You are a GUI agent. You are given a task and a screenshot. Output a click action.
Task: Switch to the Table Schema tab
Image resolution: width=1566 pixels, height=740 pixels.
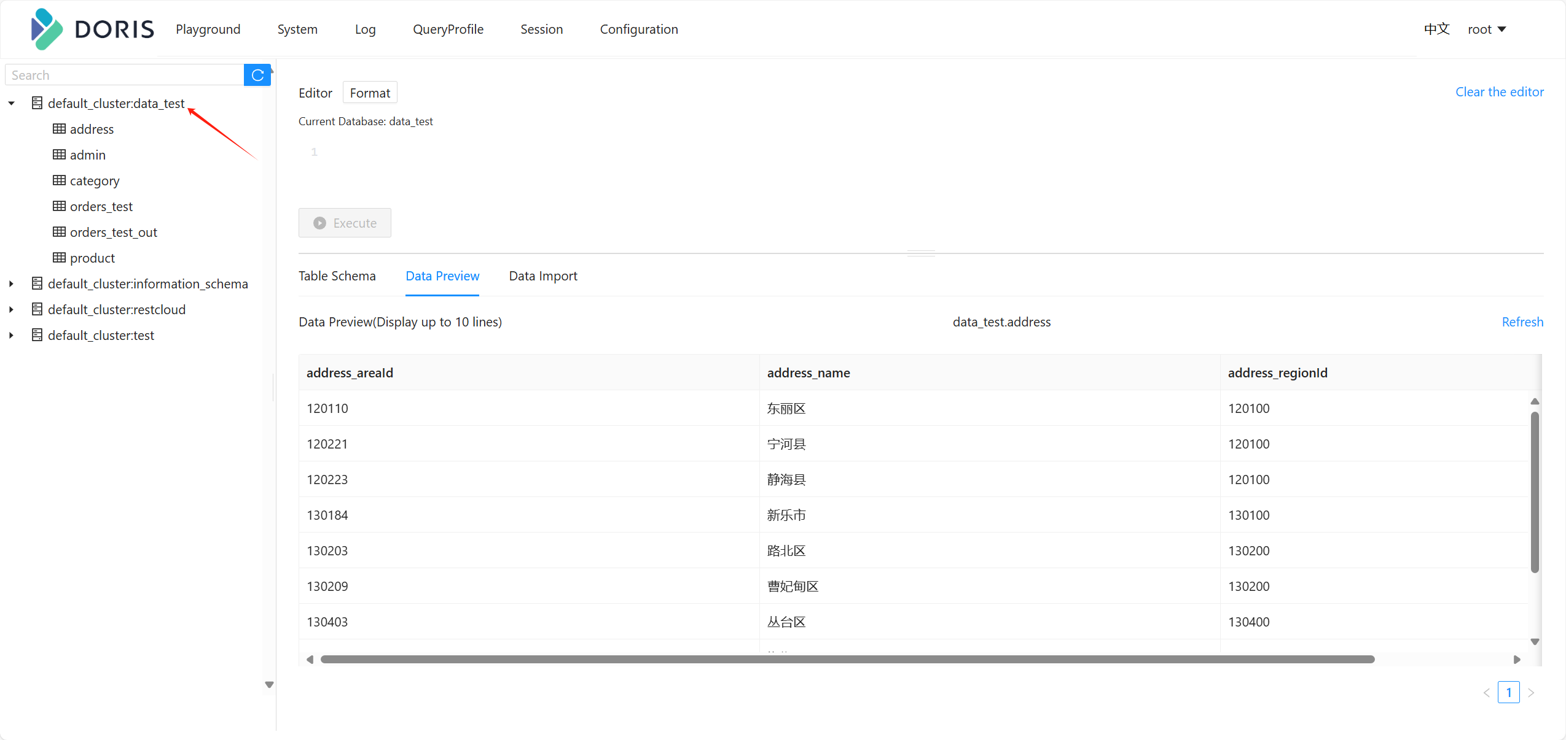click(337, 276)
